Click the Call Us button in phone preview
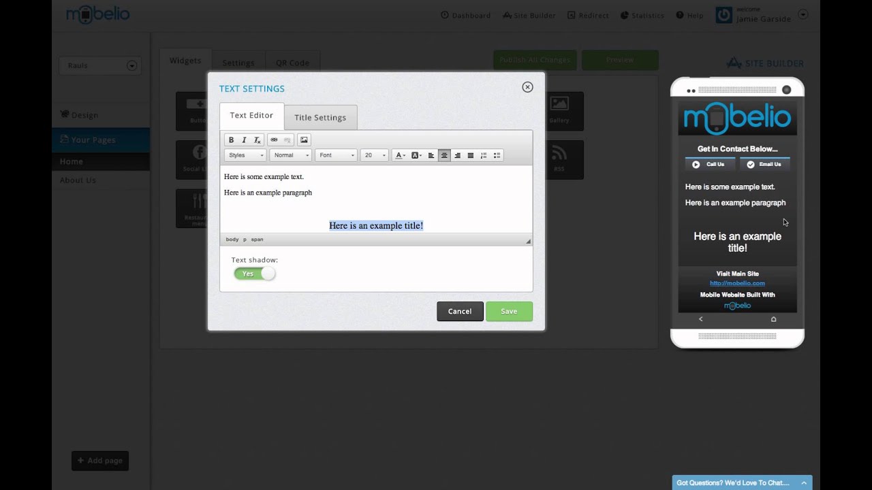Viewport: 872px width, 490px height. coord(709,164)
